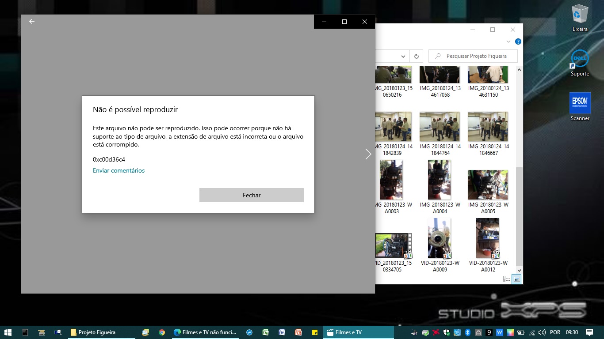Viewport: 604px width, 339px height.
Task: Open the Enviar comentários link
Action: [x=119, y=170]
